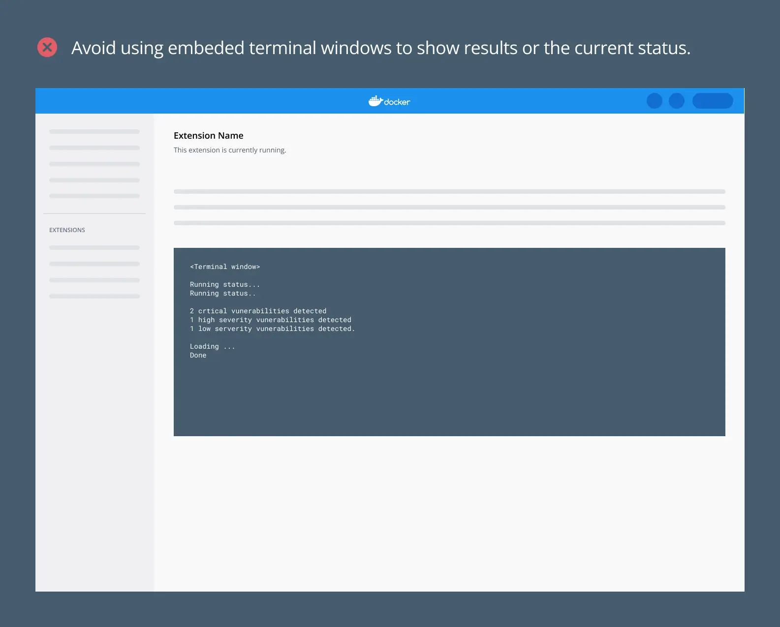Click the red X error icon
The image size is (780, 627).
click(47, 47)
